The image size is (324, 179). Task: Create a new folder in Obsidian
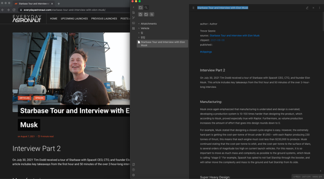coord(146,15)
